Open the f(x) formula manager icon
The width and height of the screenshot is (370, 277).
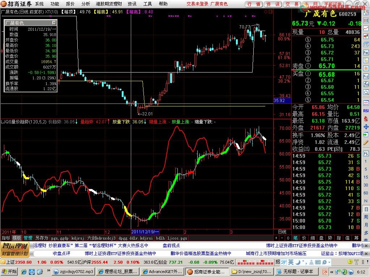[366, 84]
